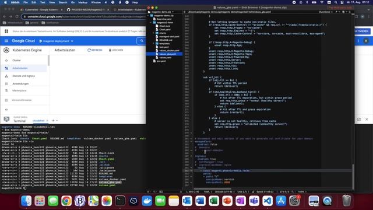
Task: Open the App Store from the Dock
Action: [x=281, y=201]
